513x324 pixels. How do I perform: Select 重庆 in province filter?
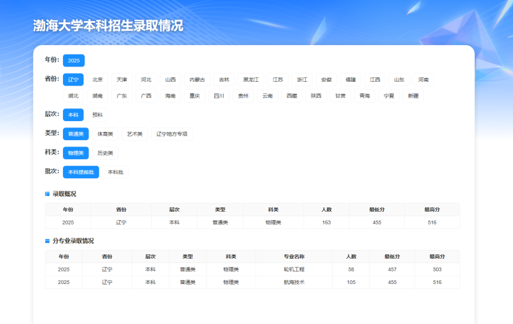195,96
